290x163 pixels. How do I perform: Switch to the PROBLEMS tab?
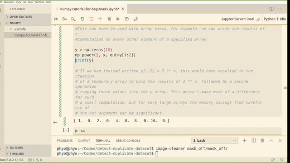[65, 141]
